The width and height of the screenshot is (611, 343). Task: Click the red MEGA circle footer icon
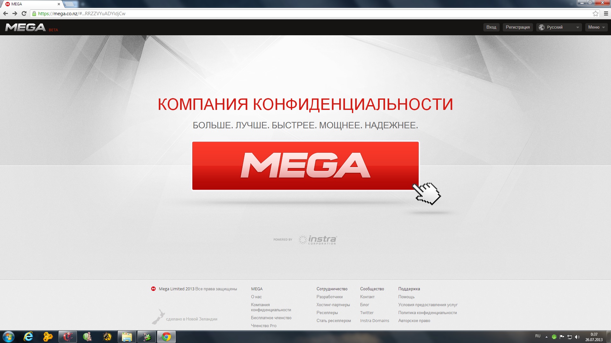click(153, 289)
